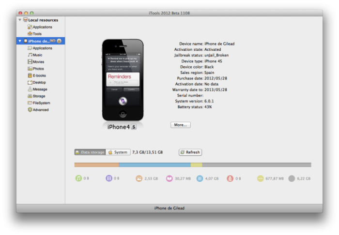The image size is (339, 235).
Task: Click the Serial number label
Action: tap(190, 96)
